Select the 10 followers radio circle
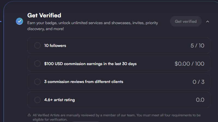The width and height of the screenshot is (218, 122). coord(37,46)
